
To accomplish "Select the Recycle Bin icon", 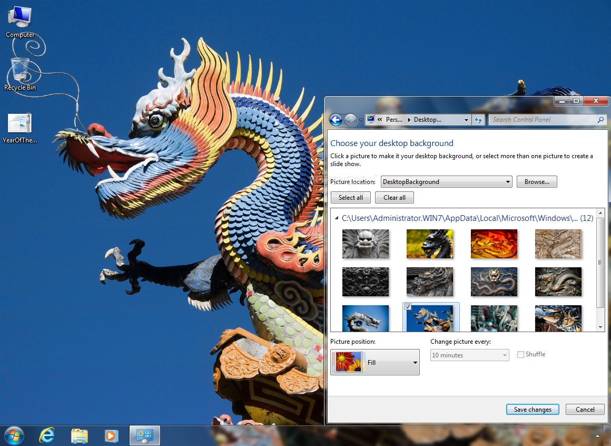I will click(20, 74).
